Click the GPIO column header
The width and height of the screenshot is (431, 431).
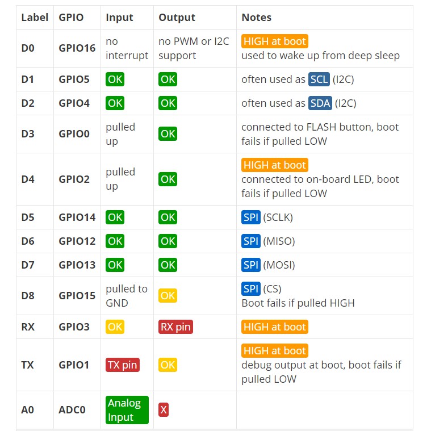(x=71, y=18)
